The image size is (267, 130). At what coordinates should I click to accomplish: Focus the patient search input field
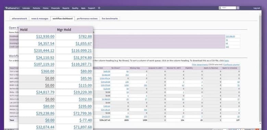(227, 8)
